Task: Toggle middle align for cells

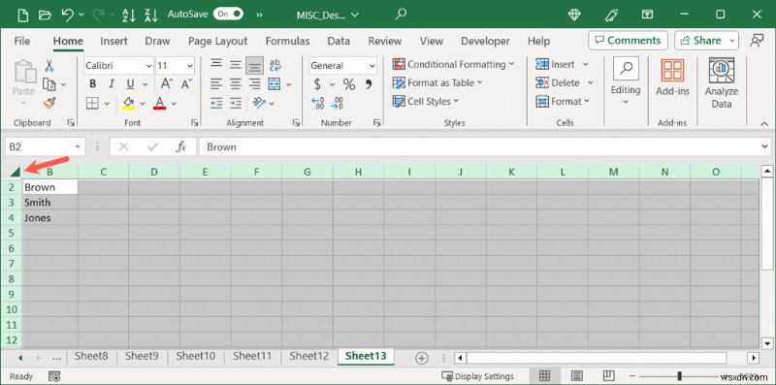Action: tap(236, 64)
